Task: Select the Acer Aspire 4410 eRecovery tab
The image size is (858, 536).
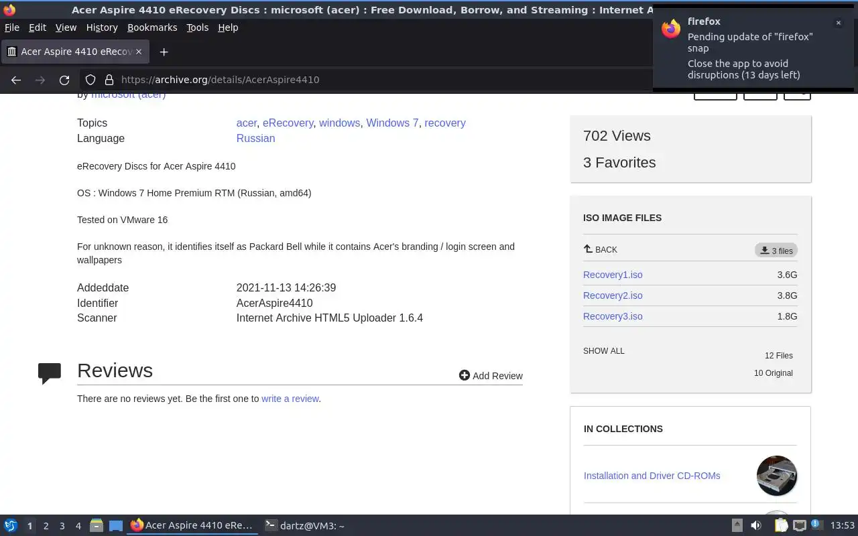Action: (74, 52)
